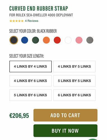The image size is (107, 140).
Task: Choose 5 Links by 6 Links length
Action: pos(30,95)
